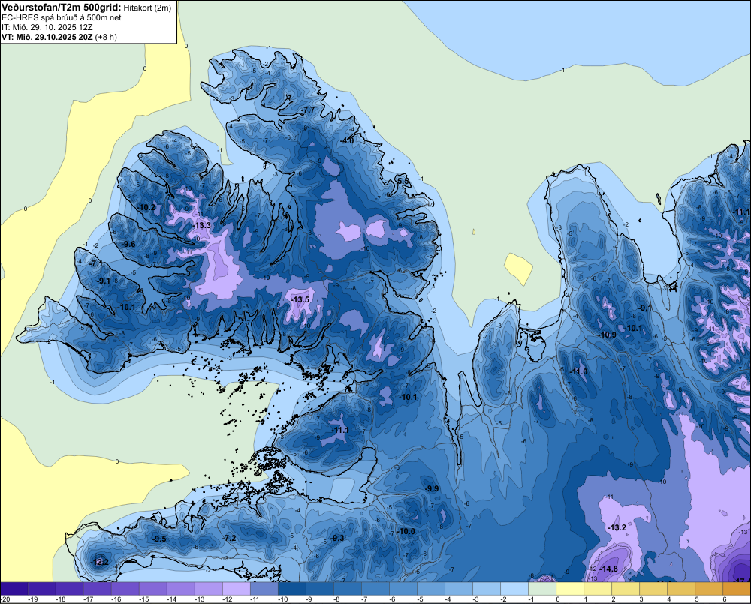Select orange legend swatch right of 6
The image size is (751, 604).
737,589
